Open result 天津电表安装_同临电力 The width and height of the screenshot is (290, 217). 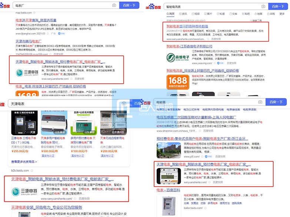47,207
